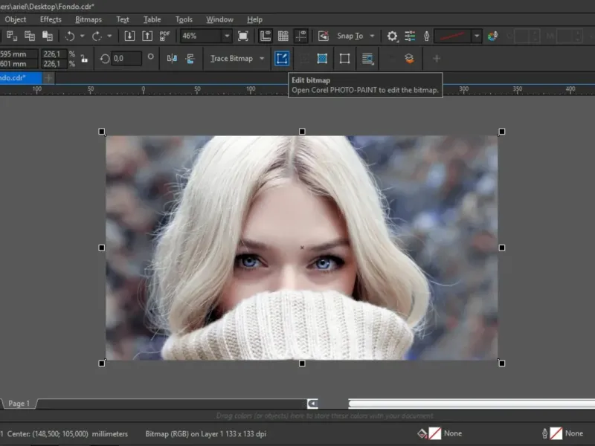Click the rotation angle input field
This screenshot has width=595, height=446.
(x=126, y=58)
